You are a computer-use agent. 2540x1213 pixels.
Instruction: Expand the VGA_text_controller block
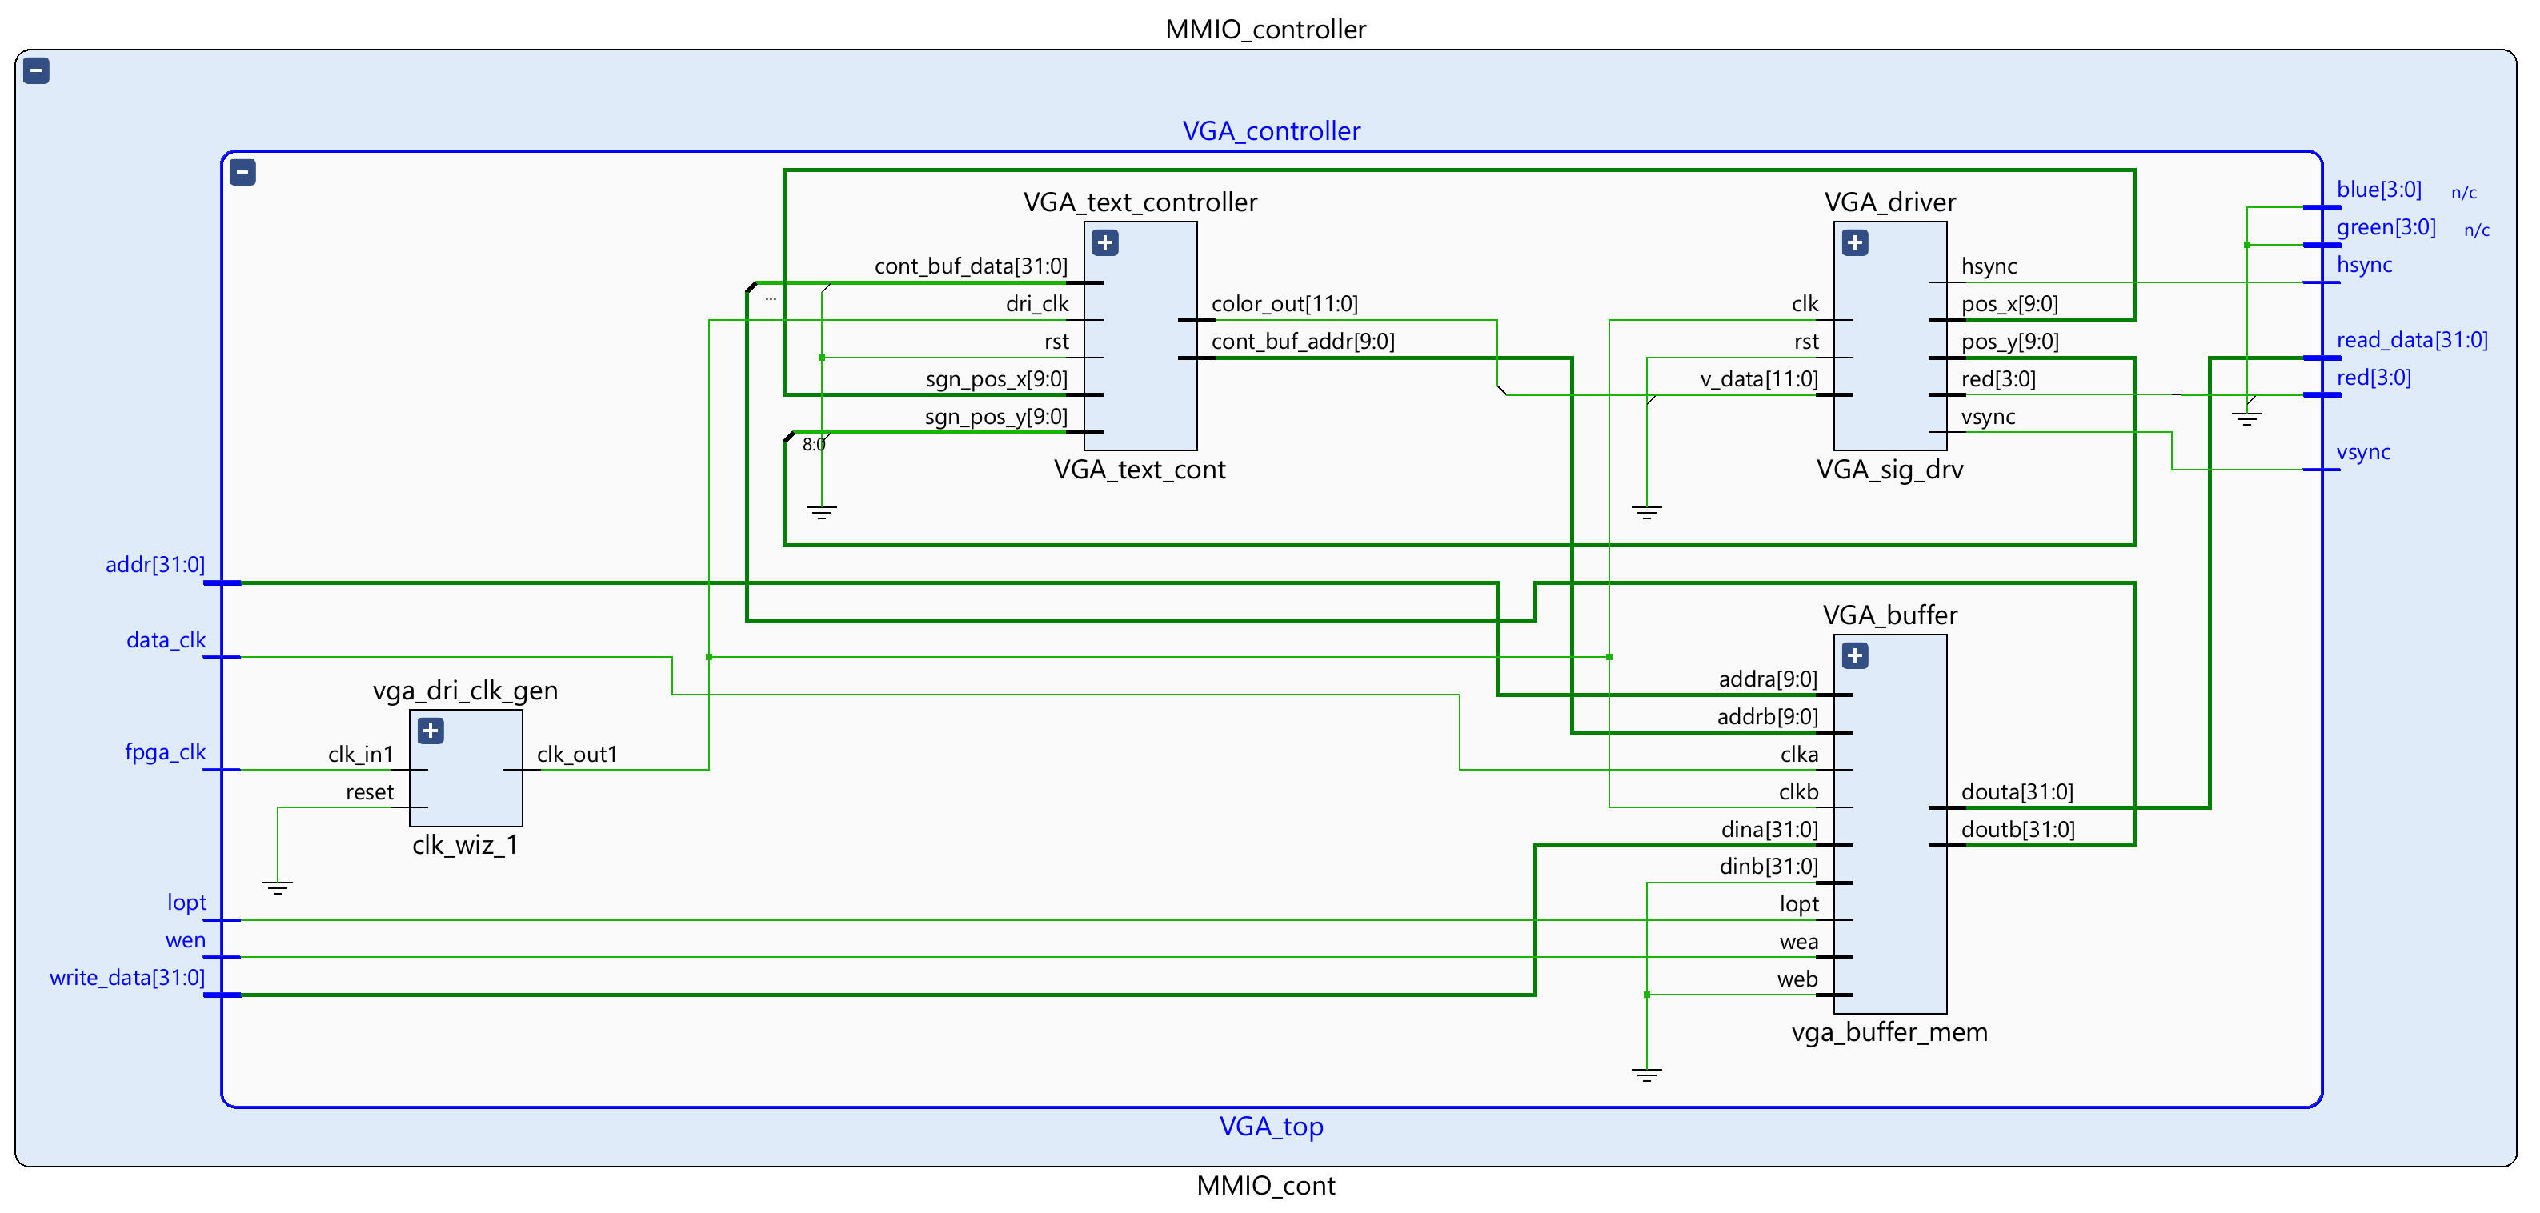pyautogui.click(x=1105, y=242)
